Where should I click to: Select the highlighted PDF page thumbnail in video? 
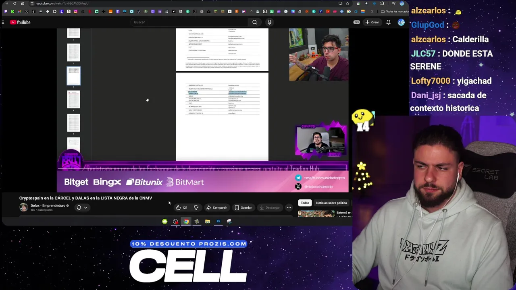73,76
